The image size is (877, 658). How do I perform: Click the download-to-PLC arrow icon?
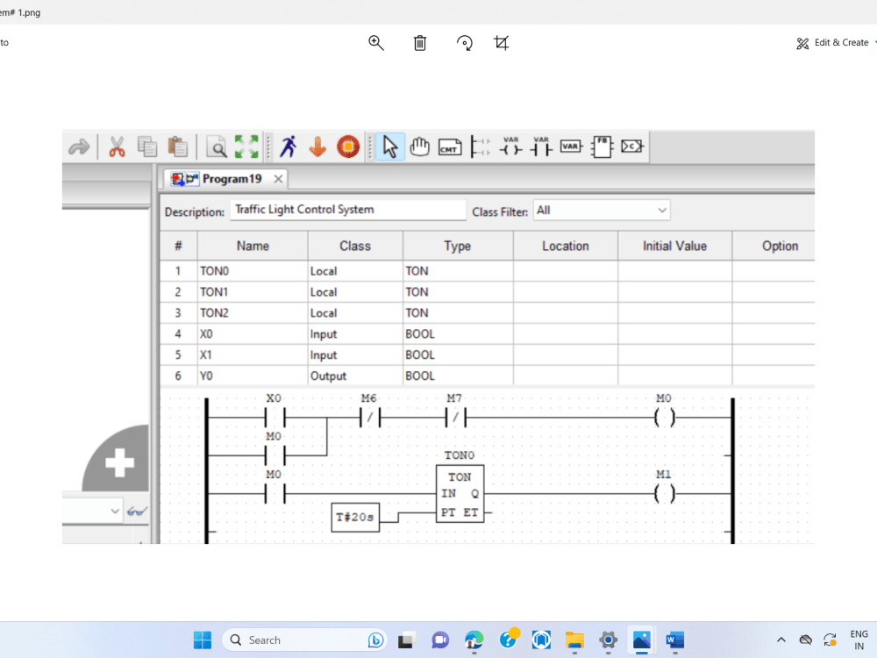[x=317, y=147]
